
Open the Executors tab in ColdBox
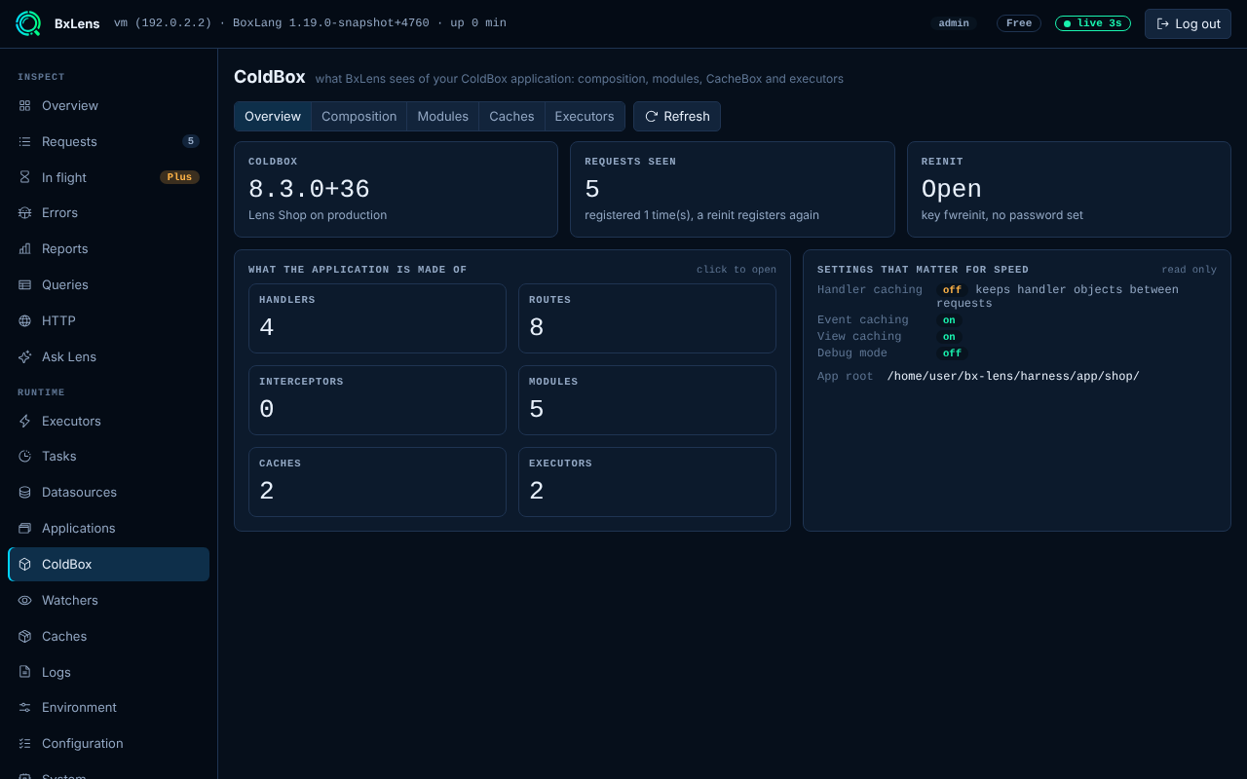point(585,116)
